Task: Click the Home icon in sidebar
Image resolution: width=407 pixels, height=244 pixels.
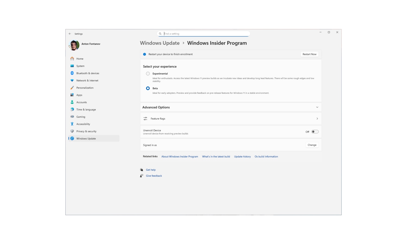Action: [72, 59]
